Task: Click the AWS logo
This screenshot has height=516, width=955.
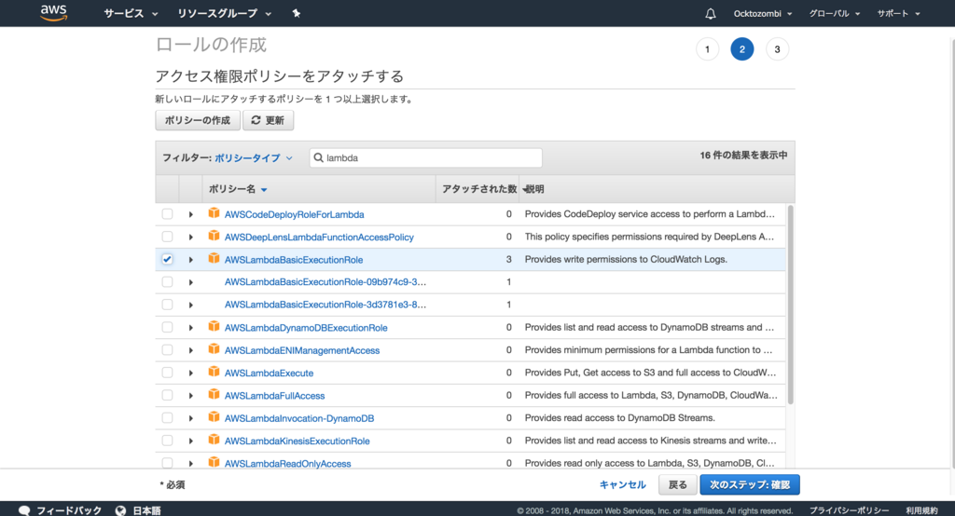Action: [x=53, y=13]
